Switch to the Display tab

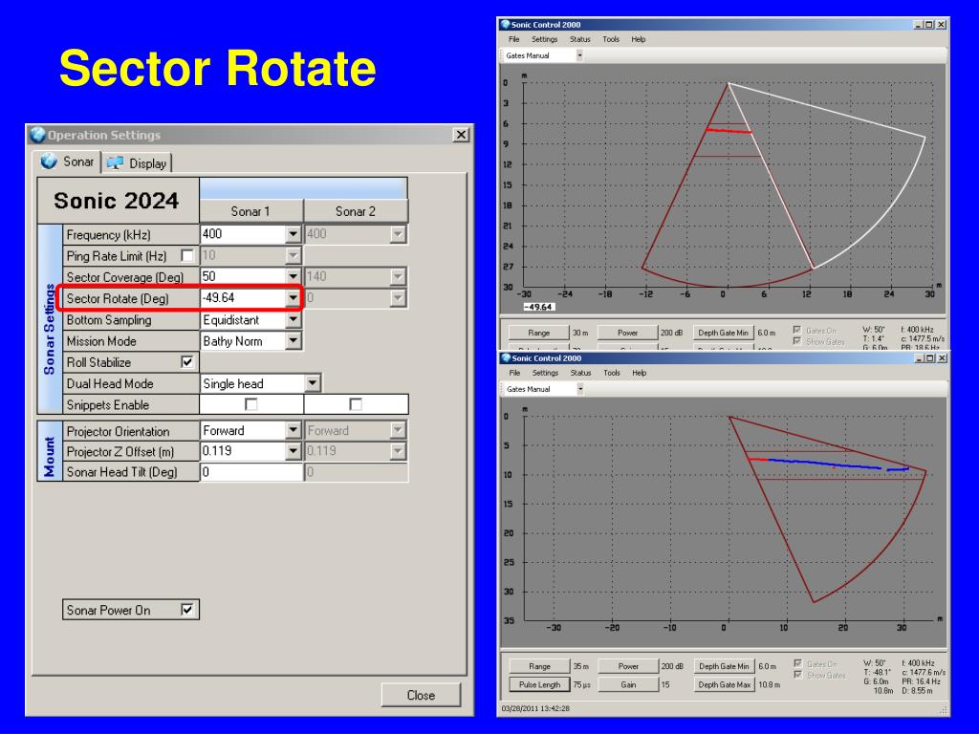(137, 162)
